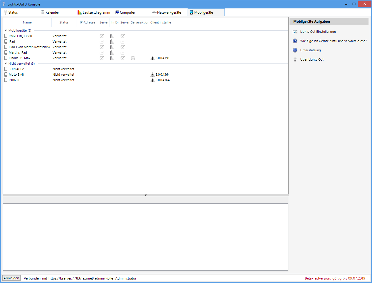Select the Martins iPad device name
Screen dimensions: 372x283
click(x=18, y=52)
